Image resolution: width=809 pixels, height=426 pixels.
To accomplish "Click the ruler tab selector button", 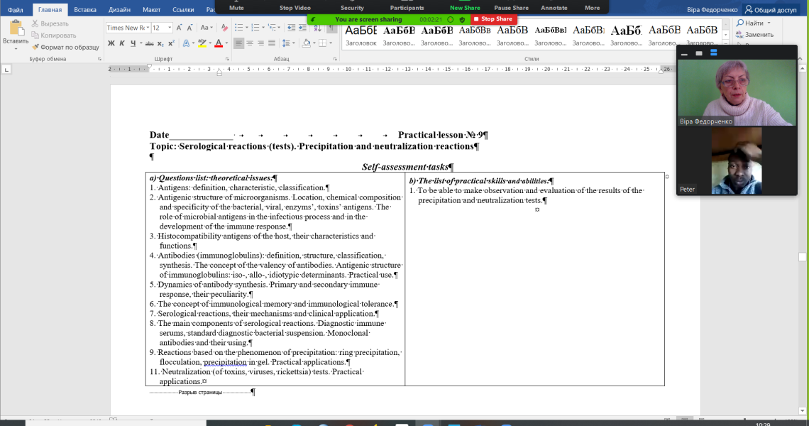I will click(6, 69).
